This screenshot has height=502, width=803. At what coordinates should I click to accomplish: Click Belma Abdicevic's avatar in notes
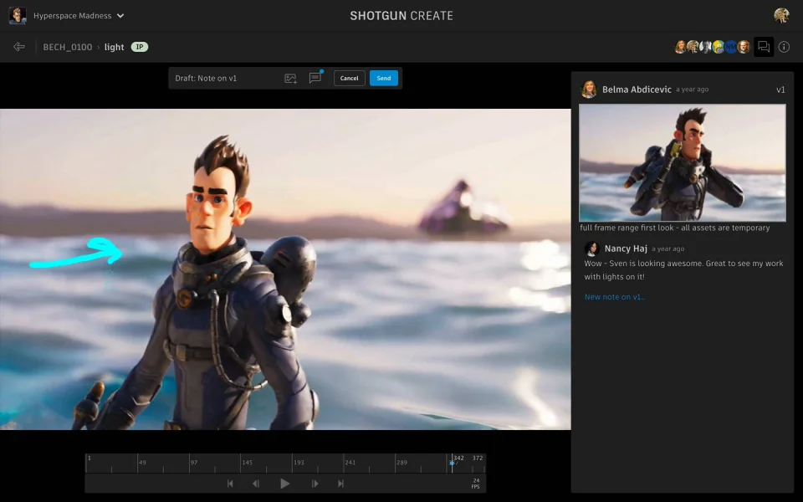coord(588,90)
